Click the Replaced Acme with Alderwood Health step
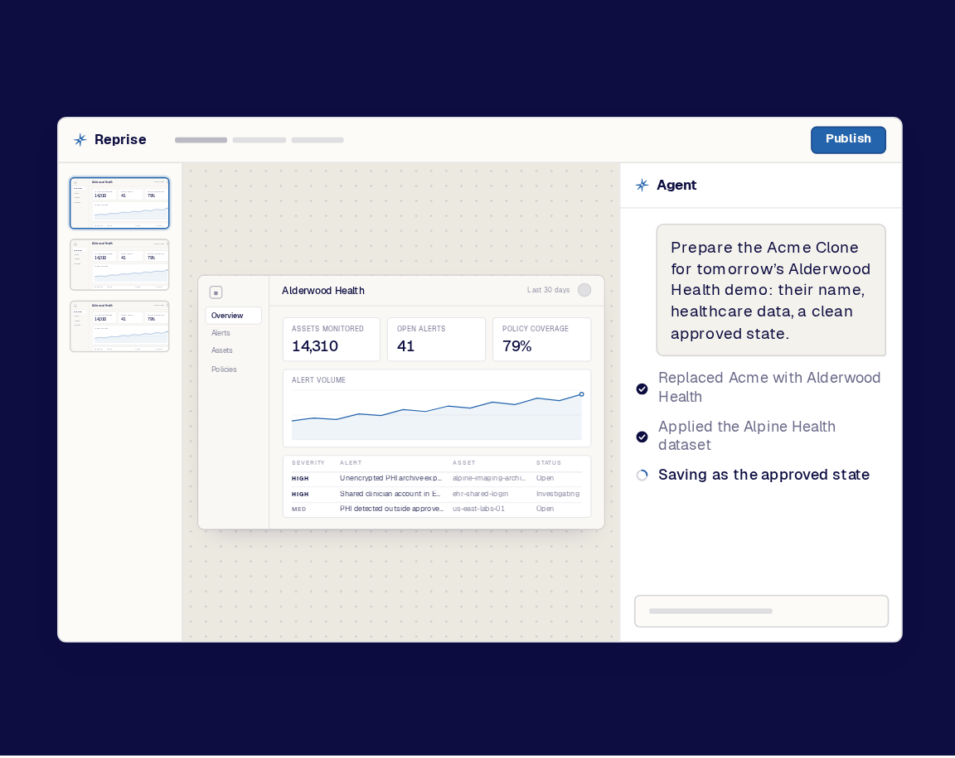 (x=769, y=387)
